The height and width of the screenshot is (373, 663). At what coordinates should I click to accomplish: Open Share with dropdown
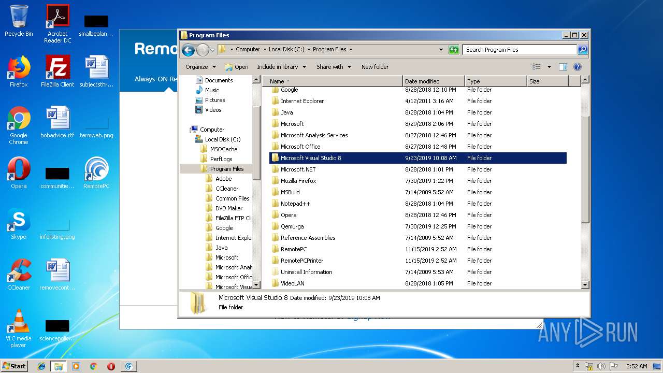coord(334,67)
